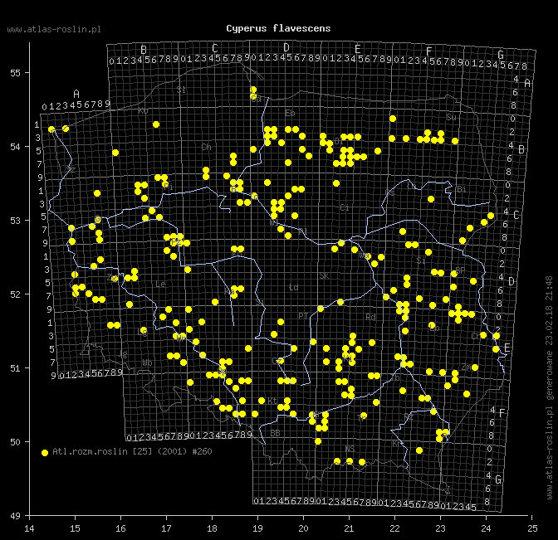Click grid row letter D on right edge

tap(512, 281)
